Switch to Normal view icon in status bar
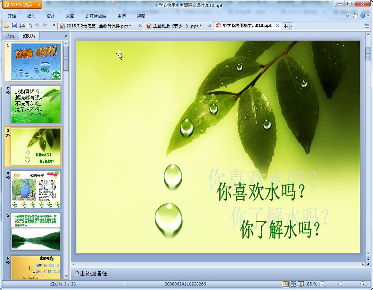 coord(286,284)
